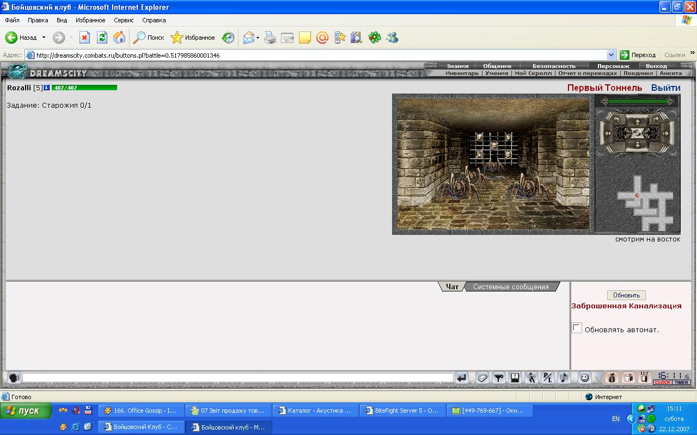Click the running man icon in chat bar
This screenshot has height=435, width=697.
(531, 377)
